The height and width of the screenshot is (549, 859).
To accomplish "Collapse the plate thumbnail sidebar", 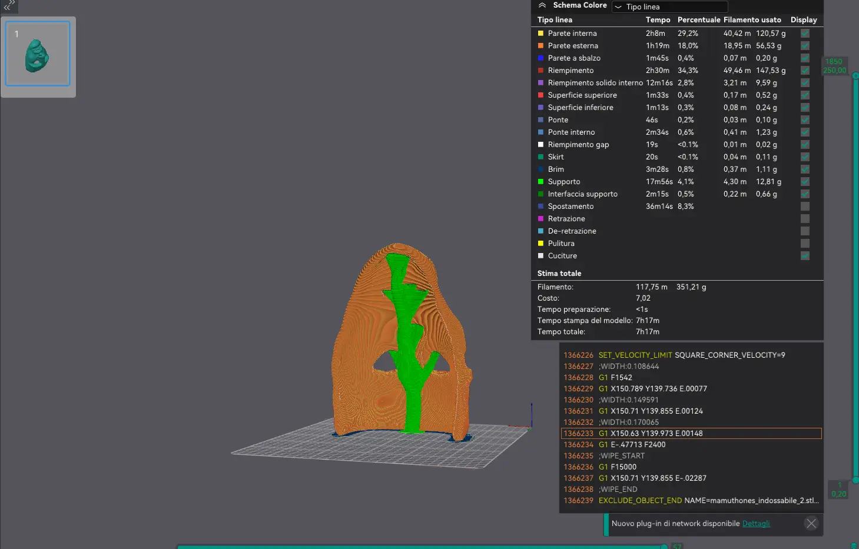I will pyautogui.click(x=9, y=6).
